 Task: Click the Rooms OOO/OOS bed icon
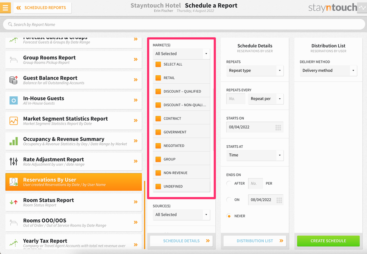coord(14,223)
